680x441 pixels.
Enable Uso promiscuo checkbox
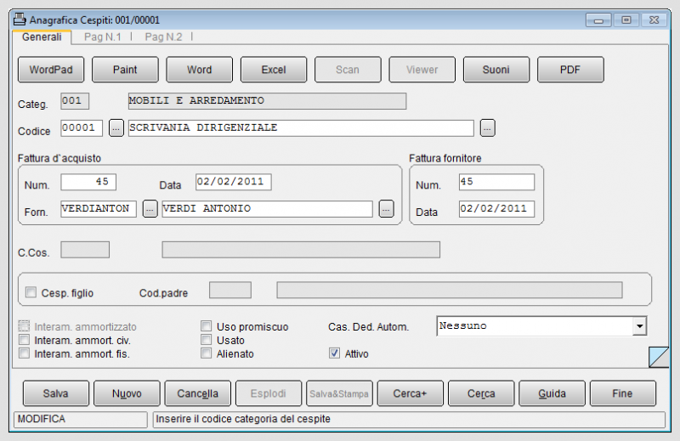206,325
